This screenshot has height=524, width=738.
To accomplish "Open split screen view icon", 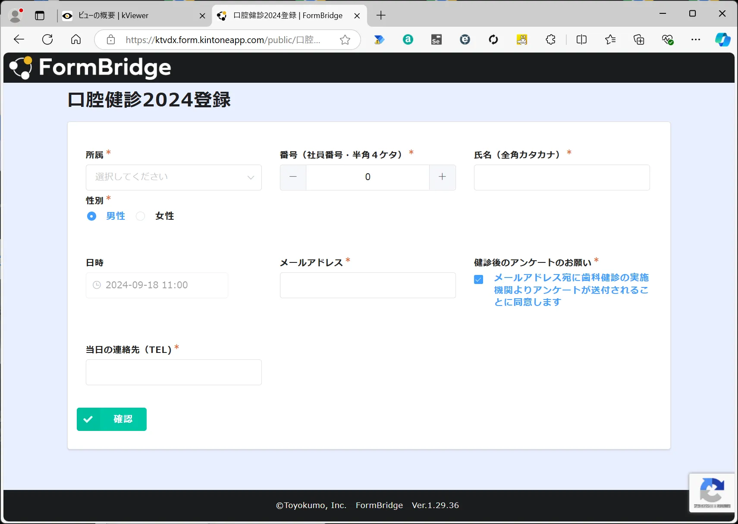I will [x=581, y=40].
